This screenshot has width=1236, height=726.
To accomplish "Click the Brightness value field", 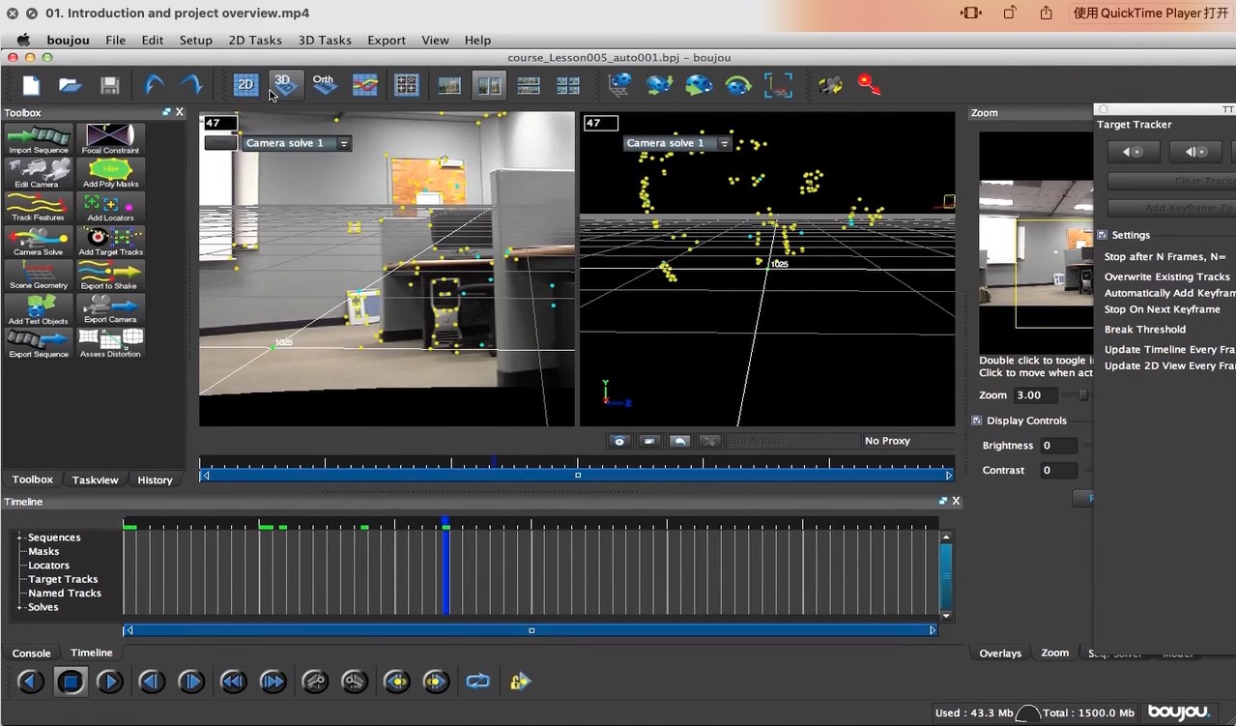I will coord(1058,446).
